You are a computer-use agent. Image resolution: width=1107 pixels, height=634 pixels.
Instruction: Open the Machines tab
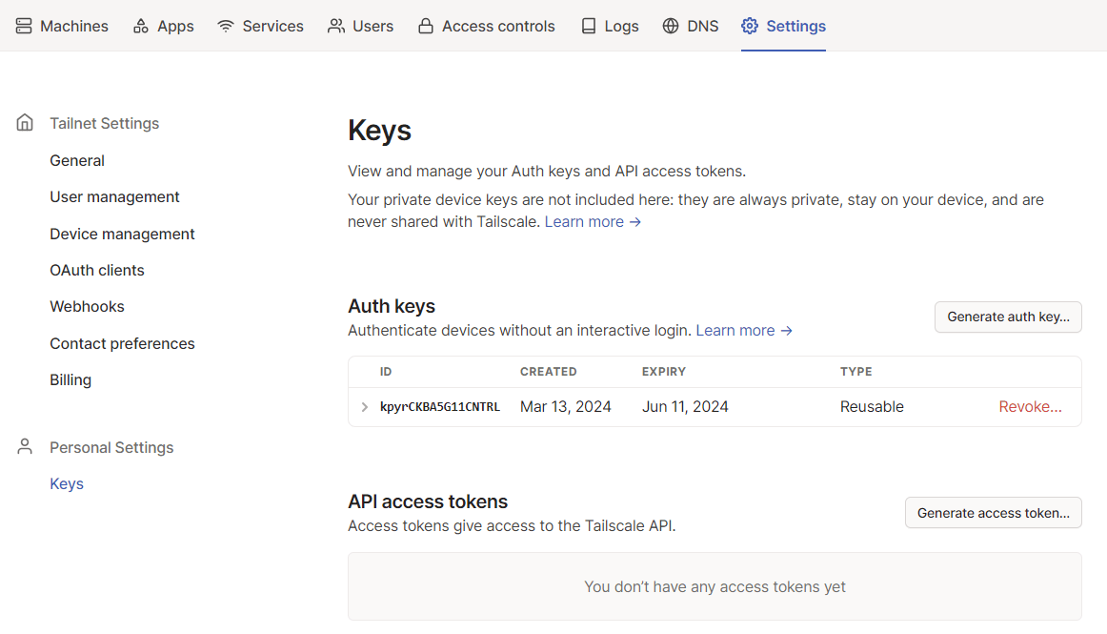click(62, 26)
